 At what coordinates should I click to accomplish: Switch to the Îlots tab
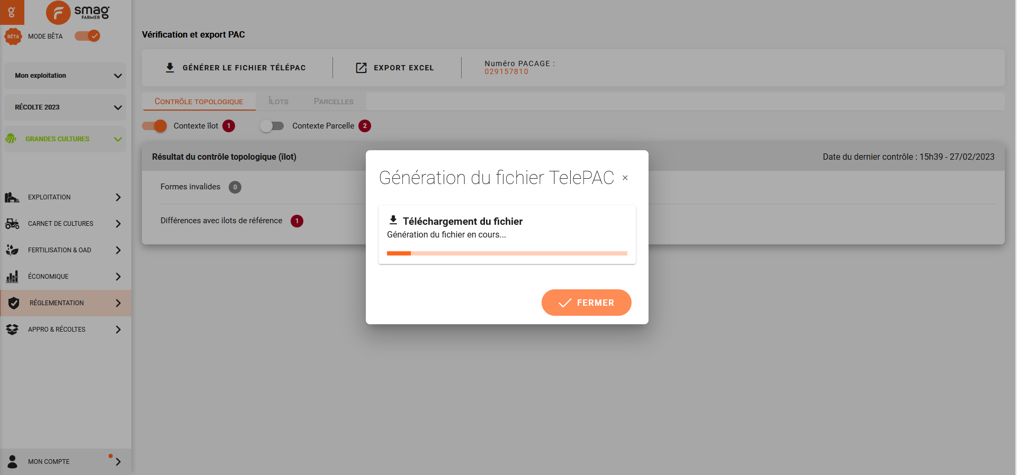click(x=278, y=102)
